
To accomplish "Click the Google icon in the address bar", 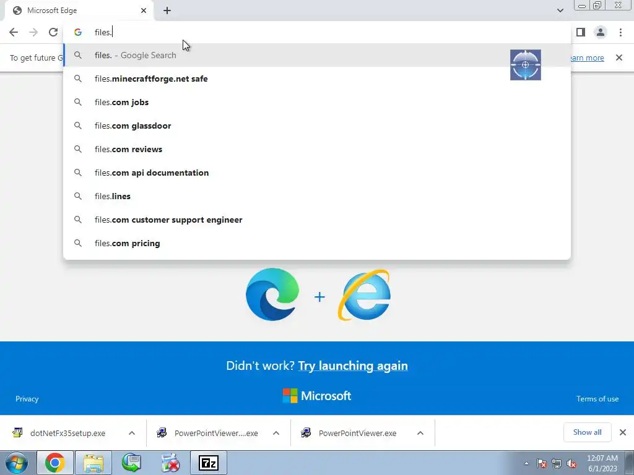I will pos(77,32).
